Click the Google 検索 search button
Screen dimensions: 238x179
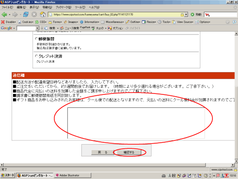point(50,28)
